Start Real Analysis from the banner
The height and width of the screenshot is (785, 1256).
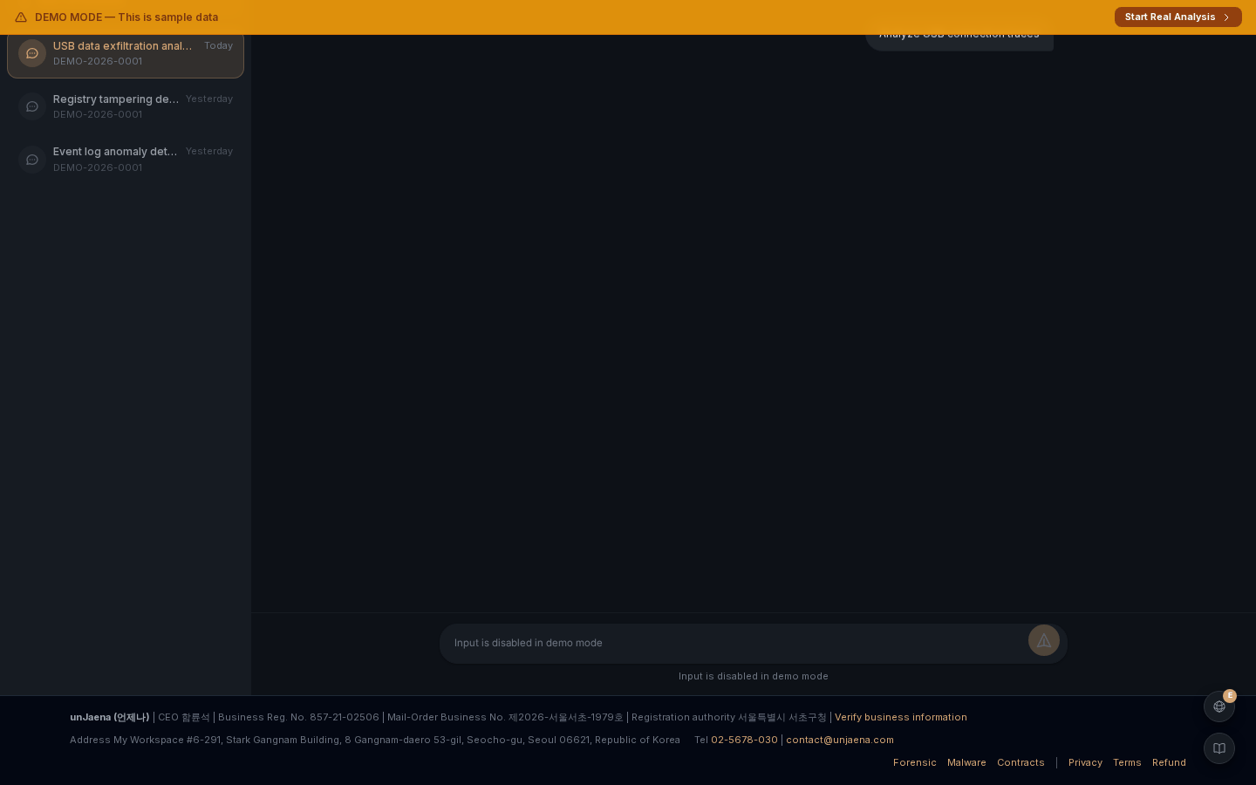pyautogui.click(x=1177, y=17)
